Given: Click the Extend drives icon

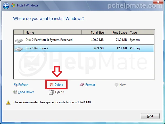Looking at the screenshot, I should point(51,92).
